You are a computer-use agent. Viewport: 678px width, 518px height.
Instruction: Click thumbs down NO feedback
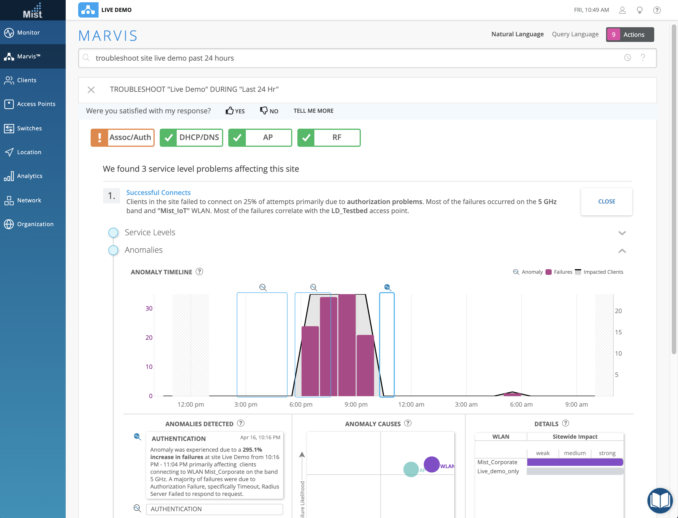point(269,111)
